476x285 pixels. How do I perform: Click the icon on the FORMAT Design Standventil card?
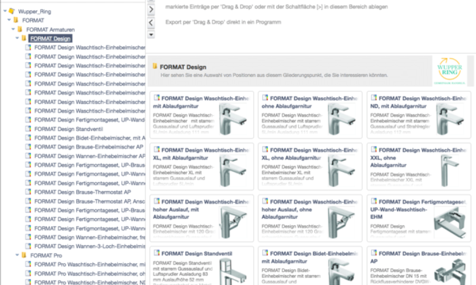[x=157, y=253]
